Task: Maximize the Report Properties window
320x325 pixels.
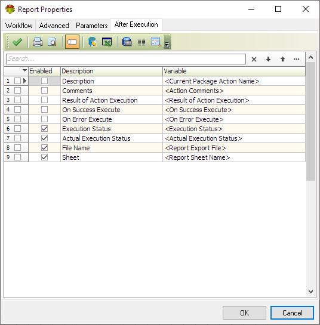Action: click(x=278, y=9)
